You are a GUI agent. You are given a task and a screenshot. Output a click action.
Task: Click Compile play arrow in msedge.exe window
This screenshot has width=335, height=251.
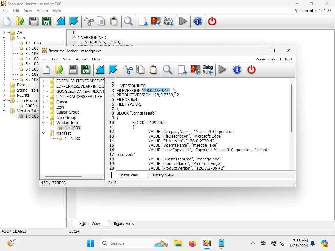(222, 70)
